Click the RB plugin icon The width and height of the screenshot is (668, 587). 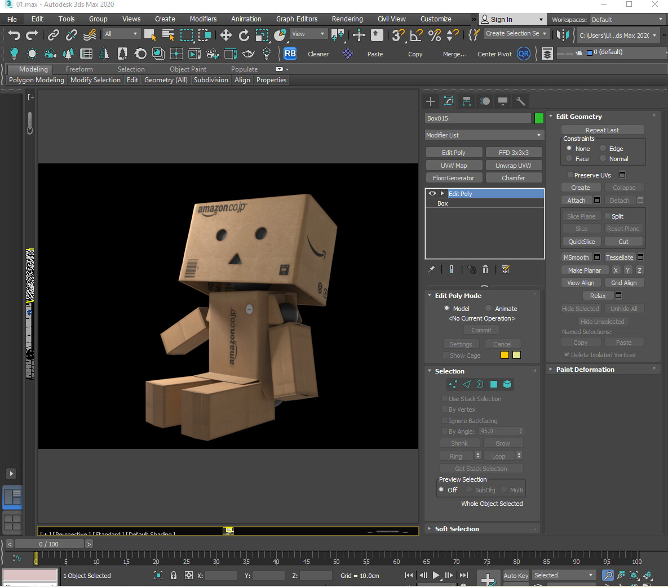pyautogui.click(x=290, y=54)
